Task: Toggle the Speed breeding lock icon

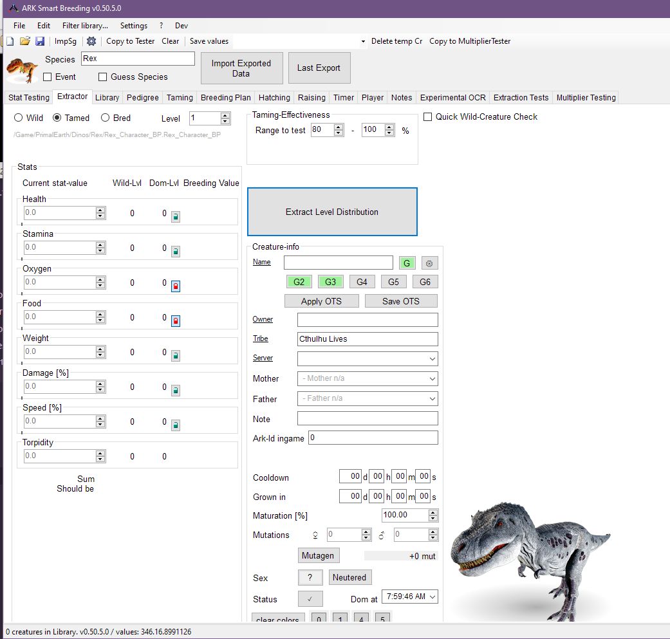Action: 176,425
